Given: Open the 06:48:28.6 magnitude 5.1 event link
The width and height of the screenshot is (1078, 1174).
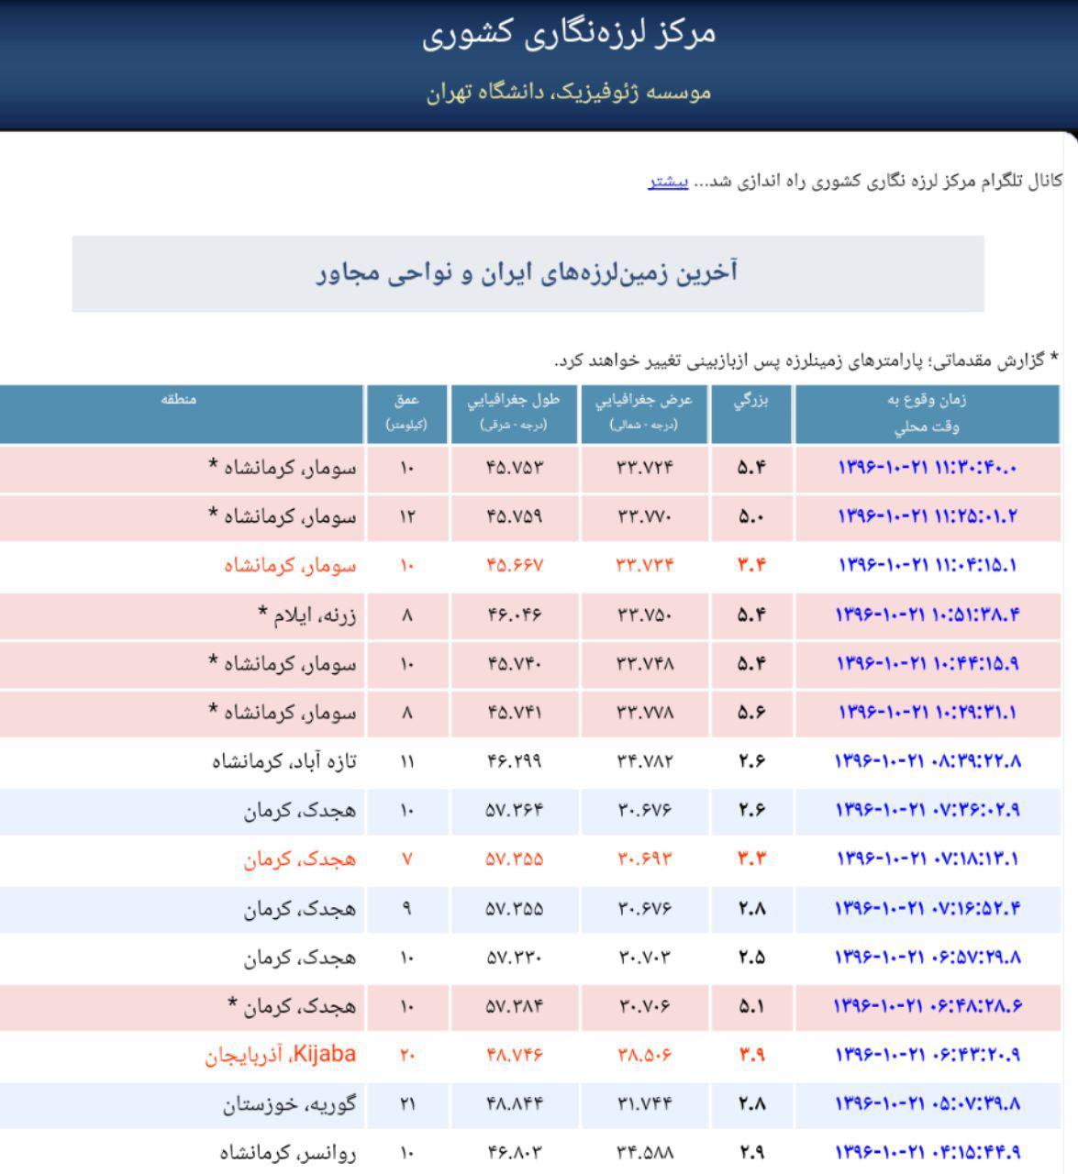Looking at the screenshot, I should tap(927, 1006).
